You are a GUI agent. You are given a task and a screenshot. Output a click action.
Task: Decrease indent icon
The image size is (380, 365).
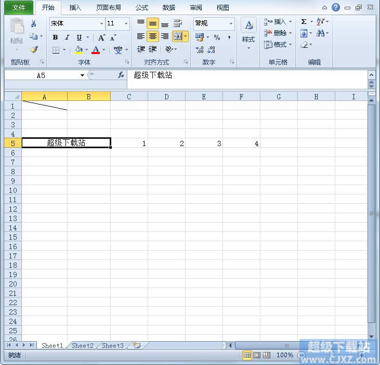tap(141, 49)
